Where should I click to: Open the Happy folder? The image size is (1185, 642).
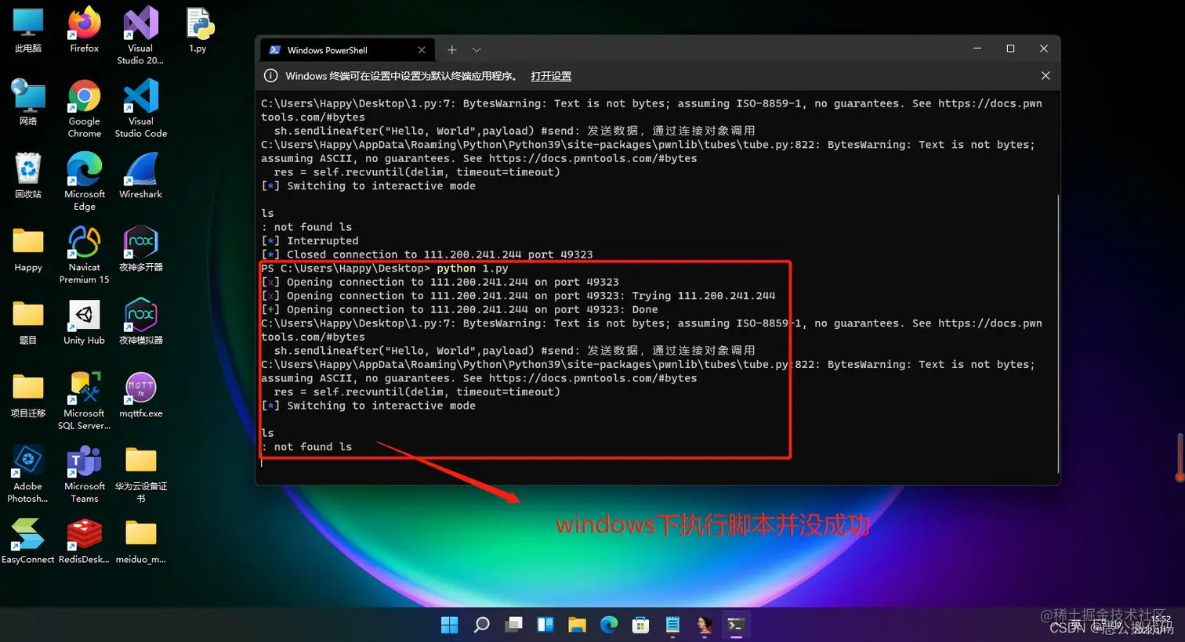coord(28,250)
